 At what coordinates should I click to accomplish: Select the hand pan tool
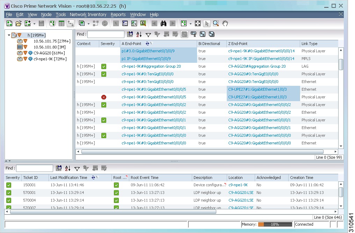[x=225, y=23]
